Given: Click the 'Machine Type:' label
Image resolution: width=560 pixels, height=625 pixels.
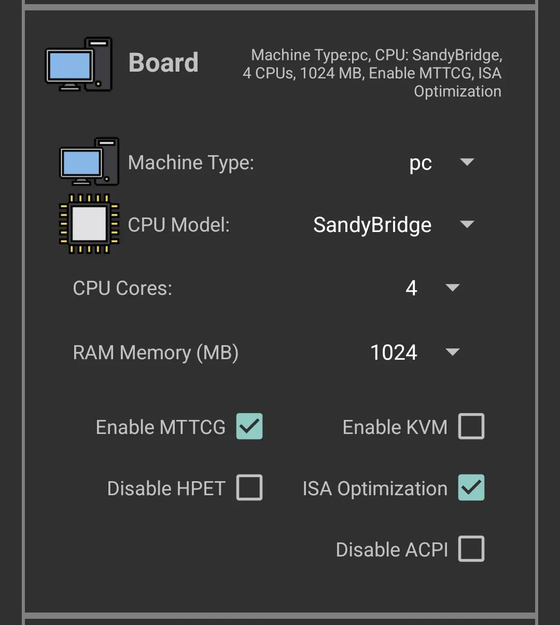Looking at the screenshot, I should click(191, 163).
